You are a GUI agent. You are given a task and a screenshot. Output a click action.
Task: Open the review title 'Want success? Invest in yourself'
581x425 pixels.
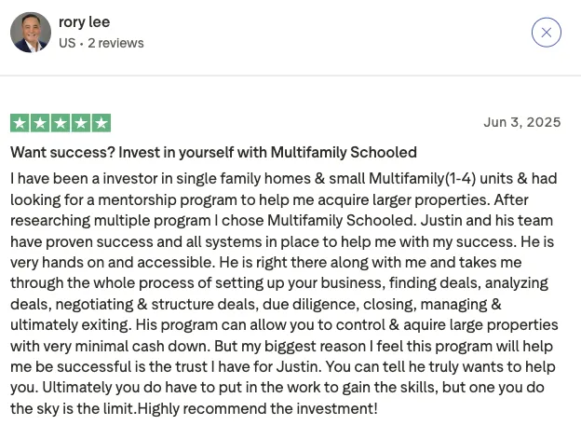213,153
